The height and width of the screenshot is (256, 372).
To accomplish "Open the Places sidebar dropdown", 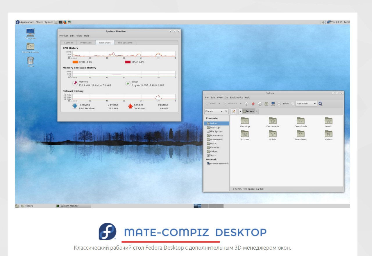I will pos(214,111).
